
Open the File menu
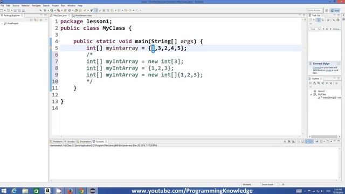point(2,5)
